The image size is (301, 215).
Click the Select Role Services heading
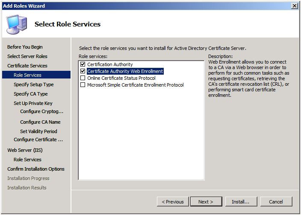pos(68,24)
